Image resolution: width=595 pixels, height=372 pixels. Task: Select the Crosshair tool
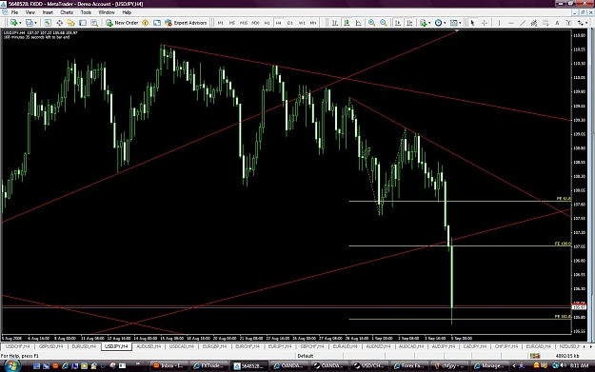click(x=485, y=23)
